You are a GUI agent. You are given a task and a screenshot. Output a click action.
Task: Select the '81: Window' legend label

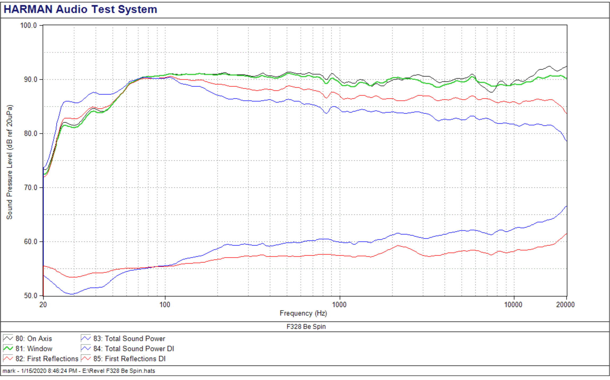click(34, 348)
